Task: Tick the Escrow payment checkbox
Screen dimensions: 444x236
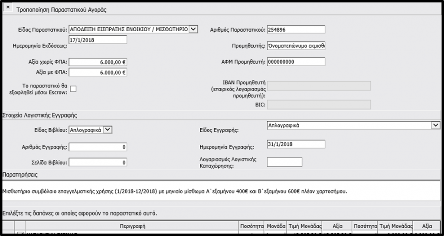Action: coord(73,89)
